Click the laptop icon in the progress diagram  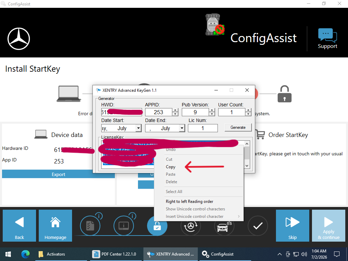(69, 94)
